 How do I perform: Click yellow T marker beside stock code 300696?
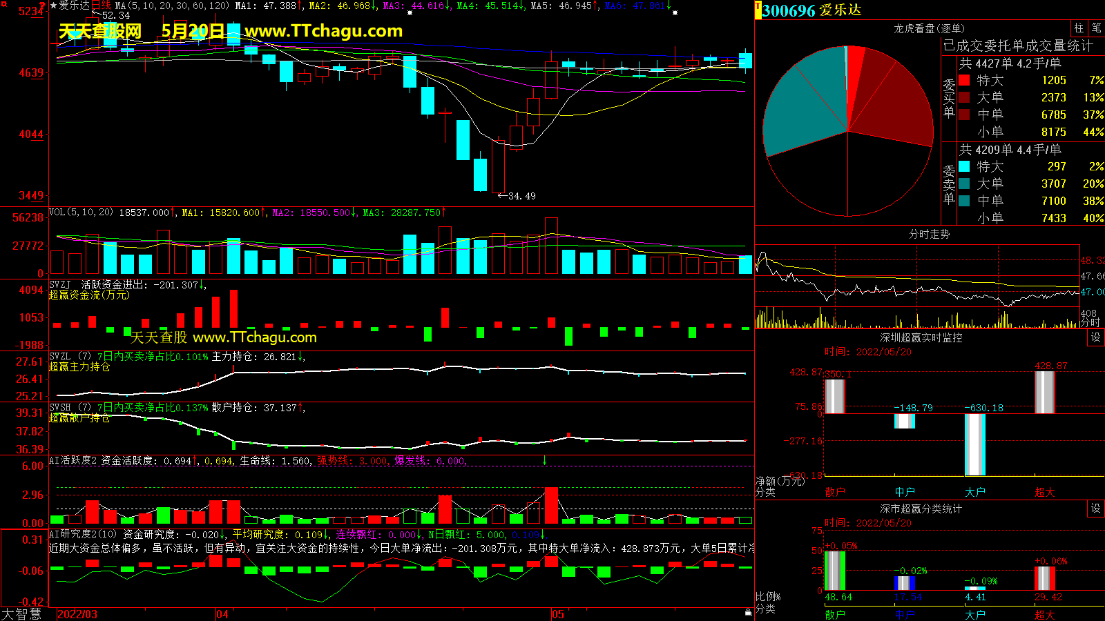pyautogui.click(x=758, y=10)
